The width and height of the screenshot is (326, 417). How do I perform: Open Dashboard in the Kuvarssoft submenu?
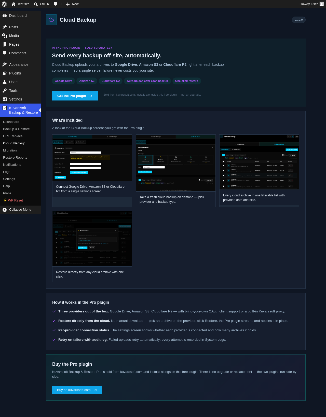tap(11, 122)
